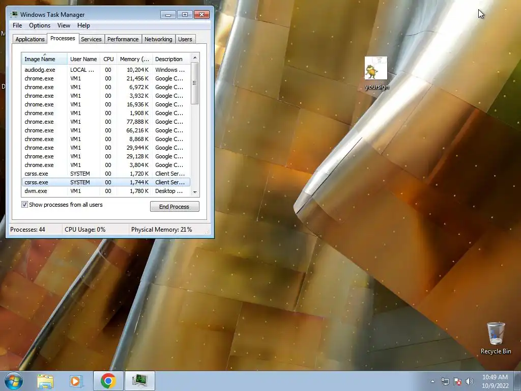This screenshot has height=391, width=521.
Task: Click the End Process button
Action: pyautogui.click(x=175, y=207)
